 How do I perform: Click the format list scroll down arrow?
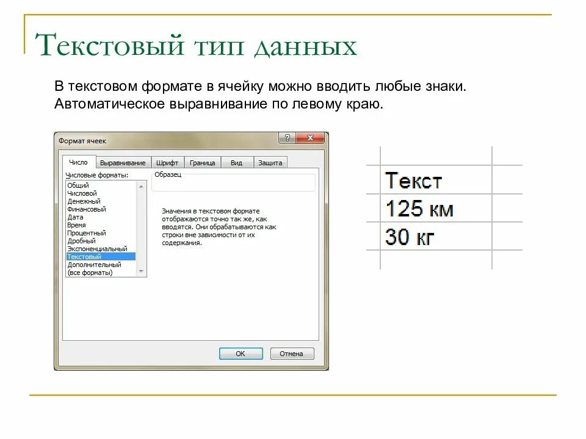pos(141,271)
